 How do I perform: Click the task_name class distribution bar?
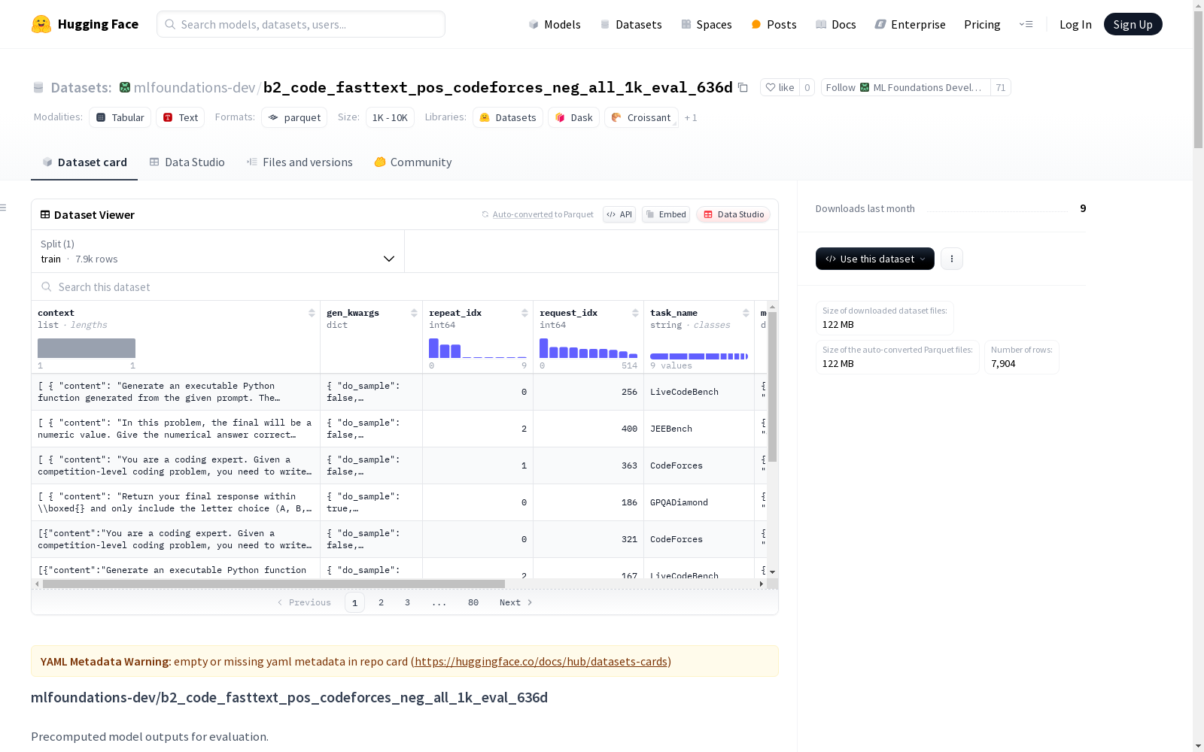(699, 356)
